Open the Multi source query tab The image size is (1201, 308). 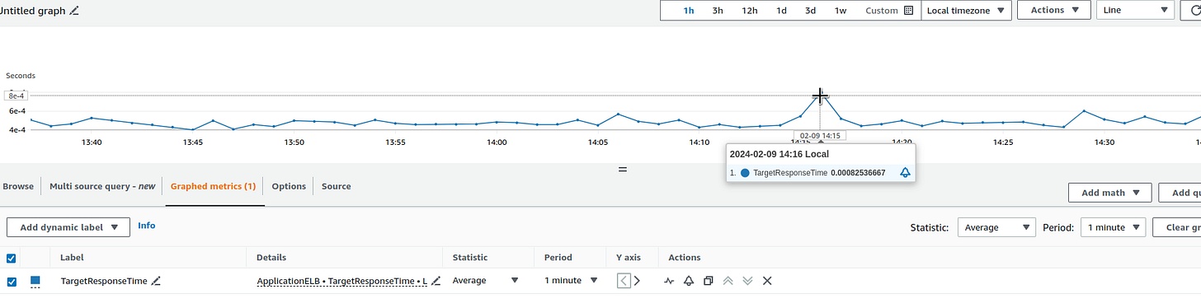coord(102,186)
